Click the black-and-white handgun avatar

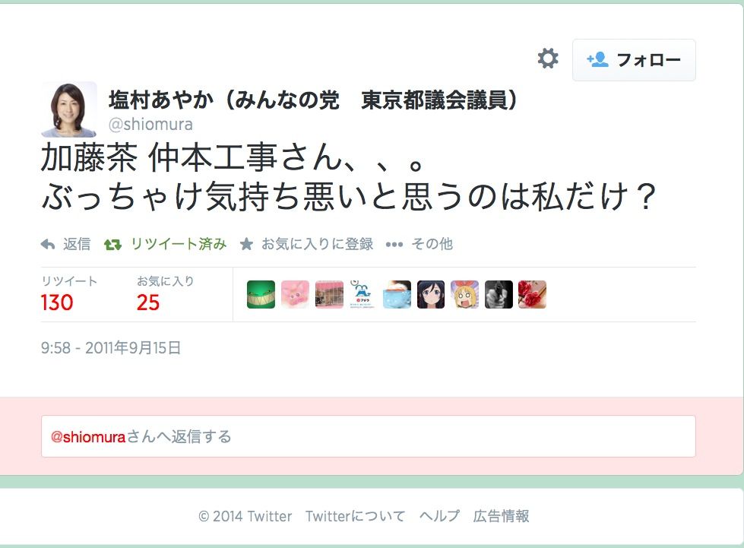point(499,294)
